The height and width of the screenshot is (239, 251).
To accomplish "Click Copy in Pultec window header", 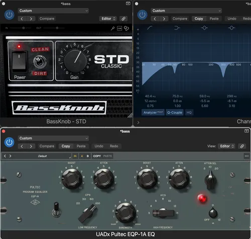I will [x=66, y=146].
